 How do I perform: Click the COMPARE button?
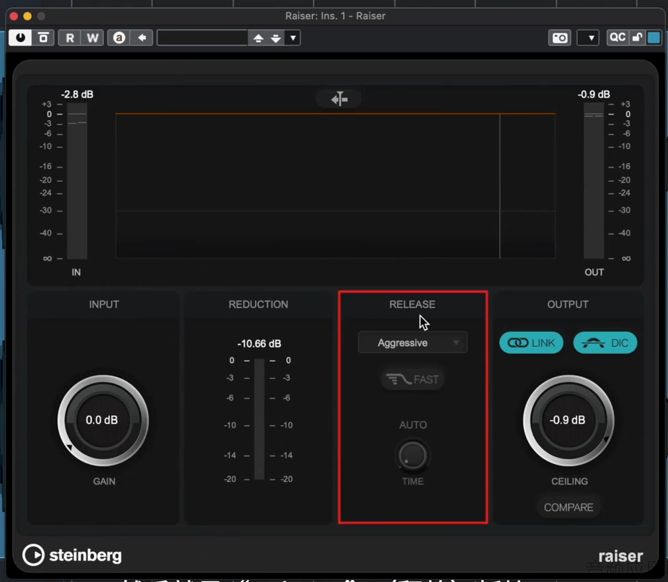pos(569,507)
